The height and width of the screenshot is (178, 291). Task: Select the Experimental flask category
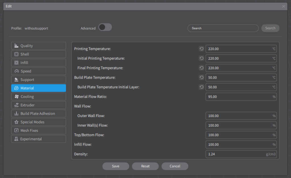pos(39,139)
